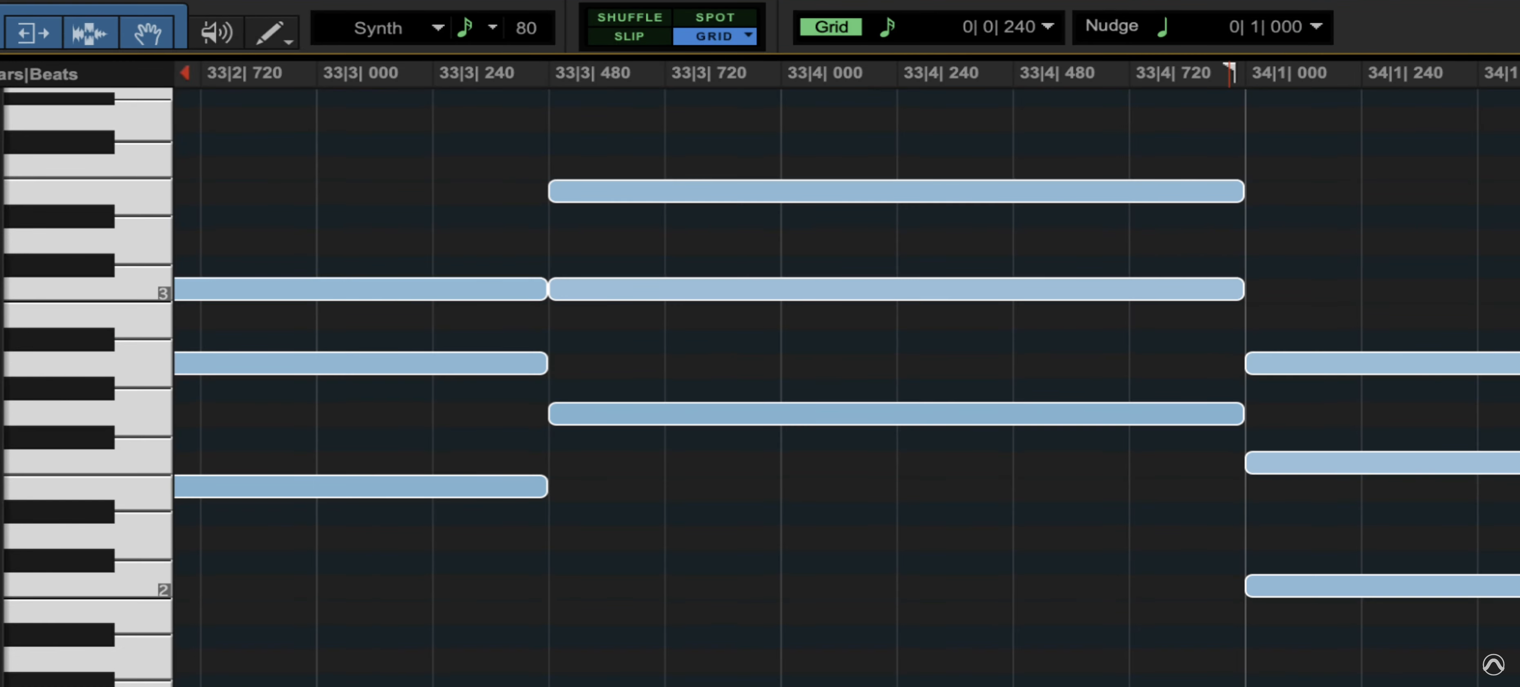Enable Spot edit mode
1520x687 pixels.
tap(715, 17)
